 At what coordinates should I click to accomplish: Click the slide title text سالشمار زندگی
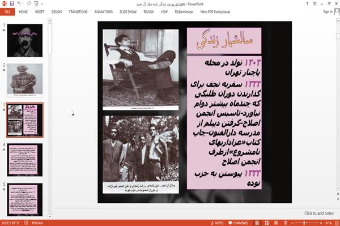[x=224, y=41]
